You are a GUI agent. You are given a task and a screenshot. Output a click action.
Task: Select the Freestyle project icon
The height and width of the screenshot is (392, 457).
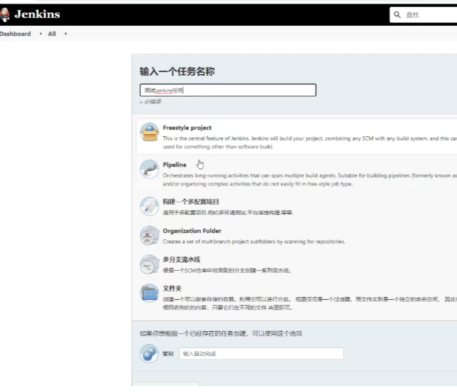[x=149, y=132]
